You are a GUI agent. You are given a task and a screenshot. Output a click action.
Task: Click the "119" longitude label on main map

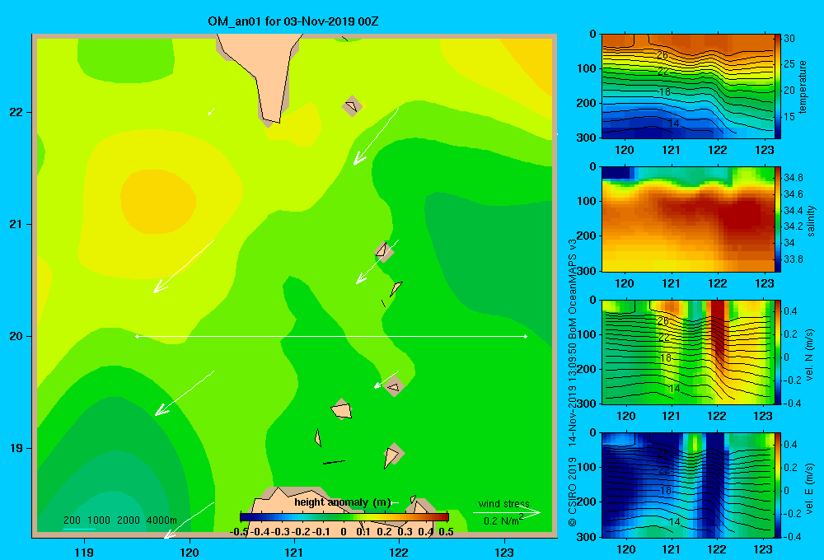[84, 552]
